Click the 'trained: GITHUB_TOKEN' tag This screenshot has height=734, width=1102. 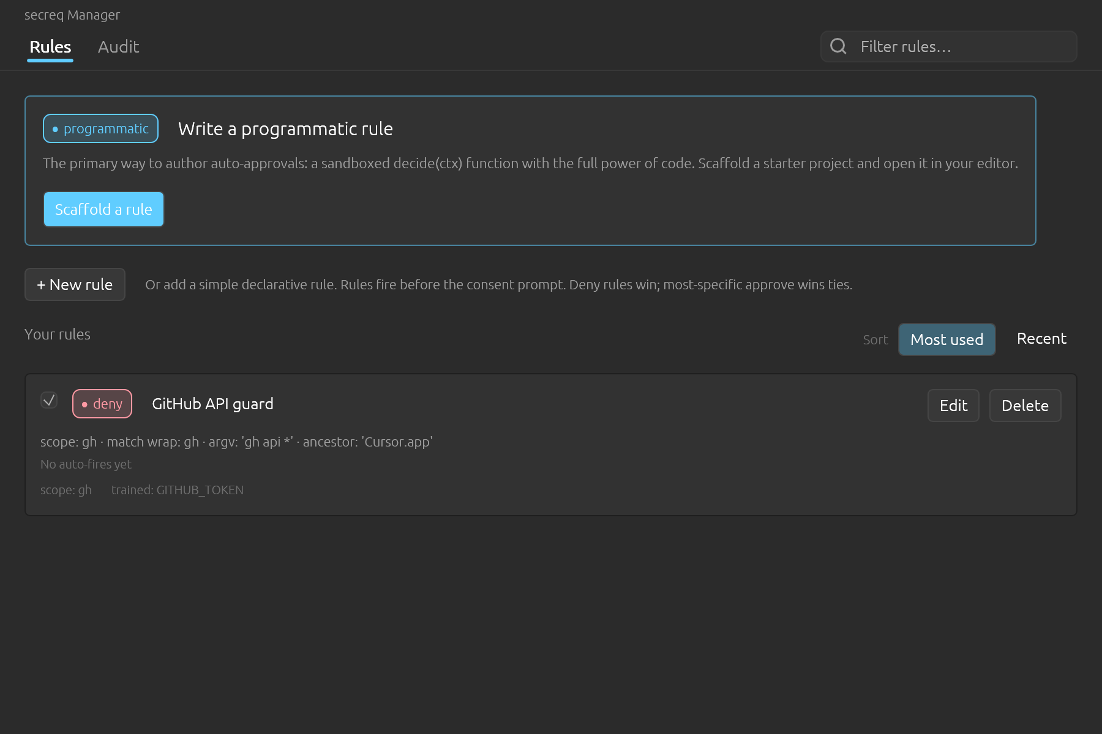tap(178, 490)
